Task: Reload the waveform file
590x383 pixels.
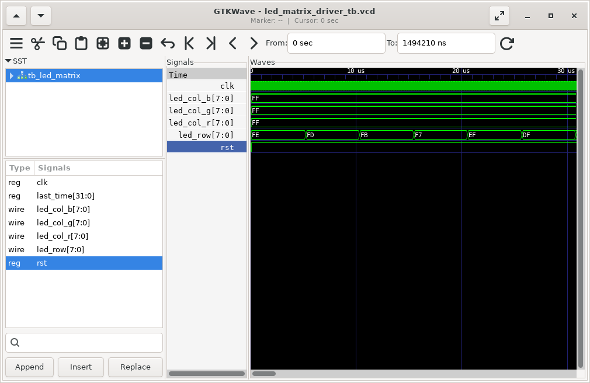Action: coord(507,43)
